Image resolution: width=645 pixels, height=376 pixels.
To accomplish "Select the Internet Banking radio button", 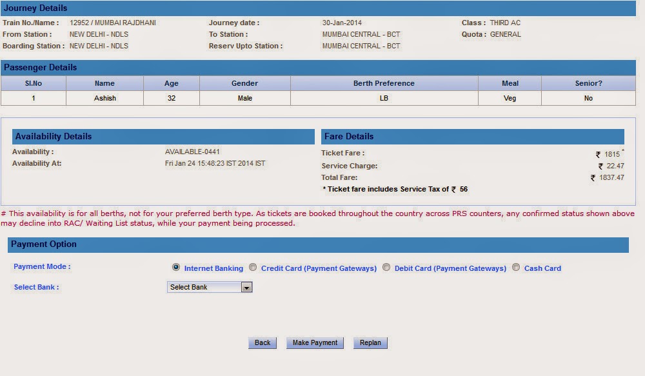I will click(x=176, y=267).
